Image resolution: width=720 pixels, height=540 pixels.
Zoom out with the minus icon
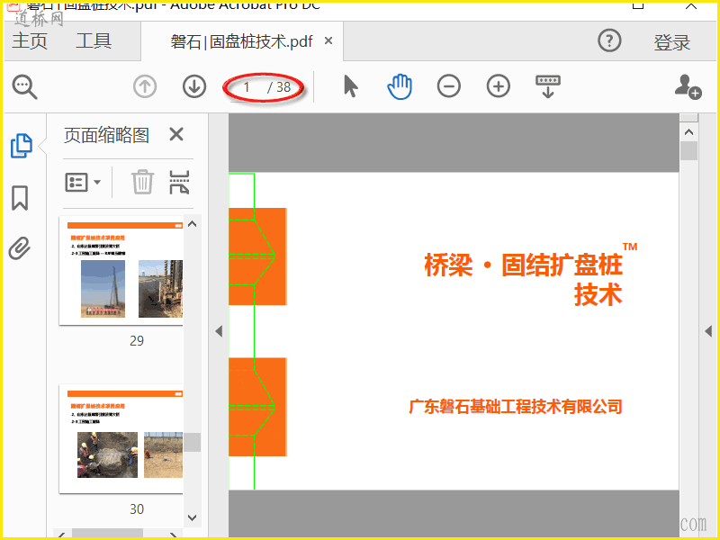448,86
